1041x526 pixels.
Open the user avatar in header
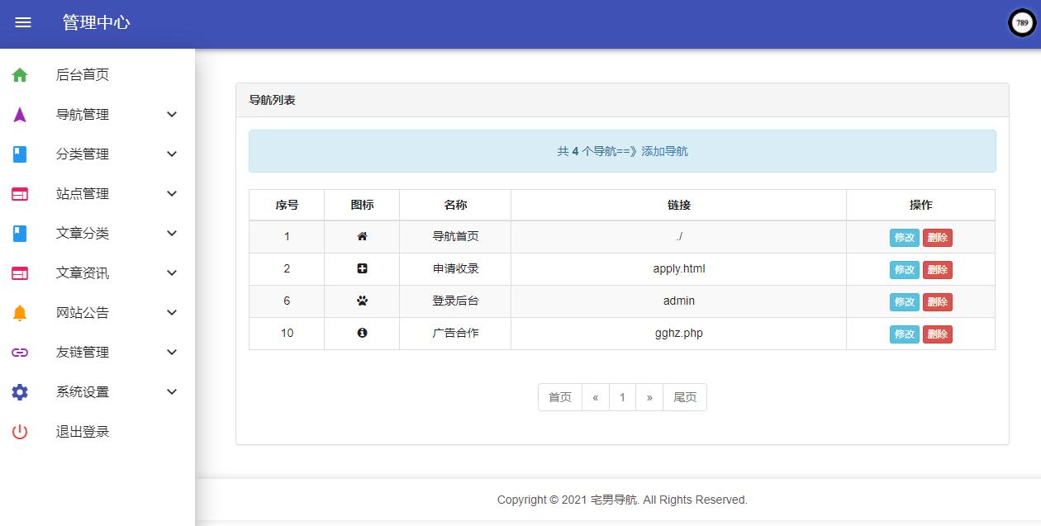click(x=1022, y=23)
